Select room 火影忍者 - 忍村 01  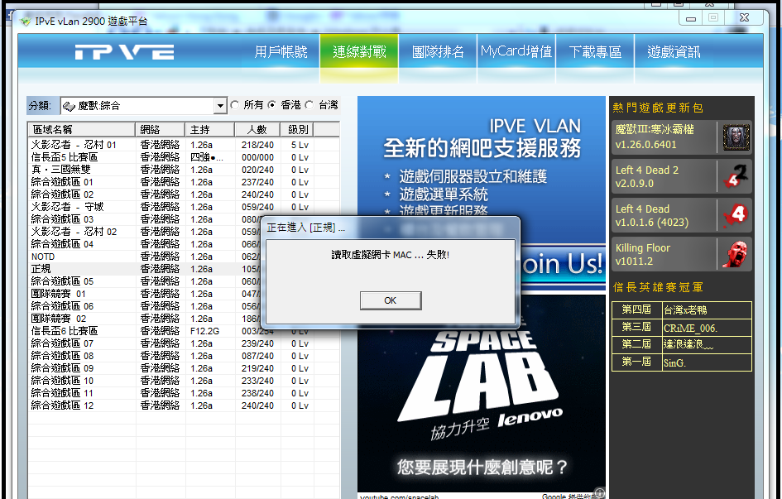coord(184,145)
